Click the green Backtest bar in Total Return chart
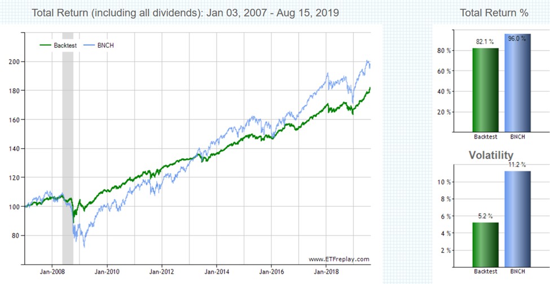550x284 pixels. pyautogui.click(x=486, y=90)
